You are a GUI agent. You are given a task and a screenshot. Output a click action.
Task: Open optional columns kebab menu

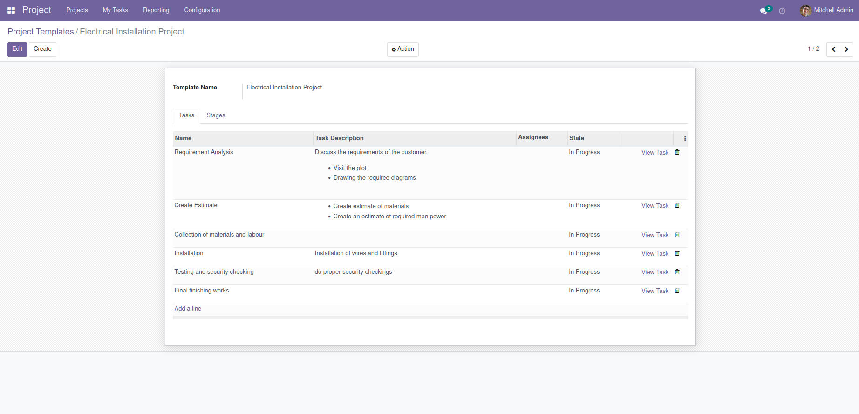click(x=685, y=138)
